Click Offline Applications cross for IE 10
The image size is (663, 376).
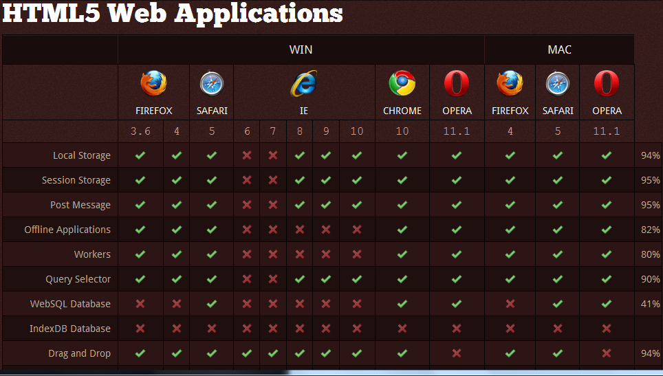pyautogui.click(x=357, y=230)
